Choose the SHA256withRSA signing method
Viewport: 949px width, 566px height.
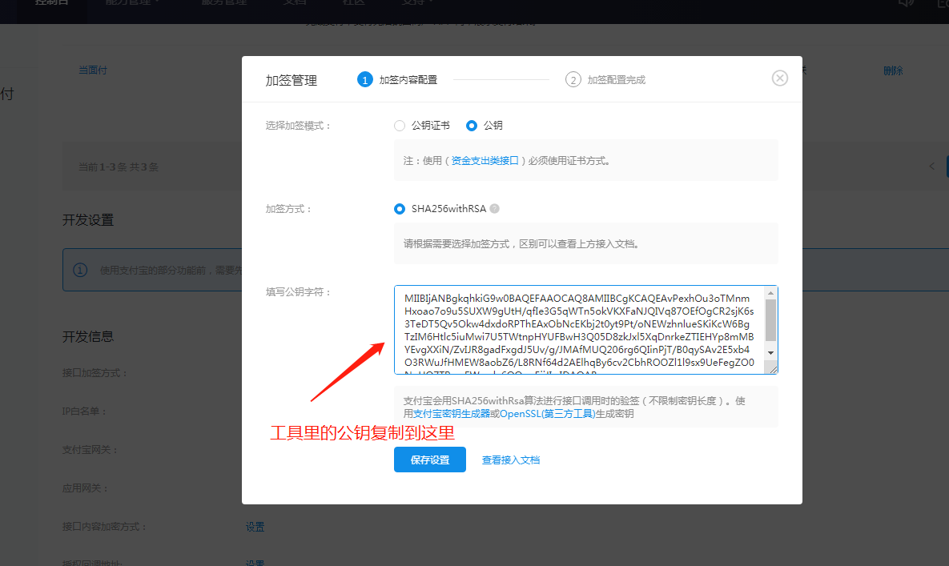click(400, 209)
